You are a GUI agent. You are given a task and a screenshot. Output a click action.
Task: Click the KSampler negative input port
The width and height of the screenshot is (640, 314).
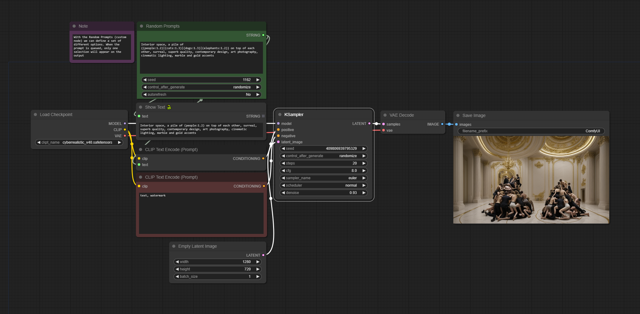pos(278,136)
